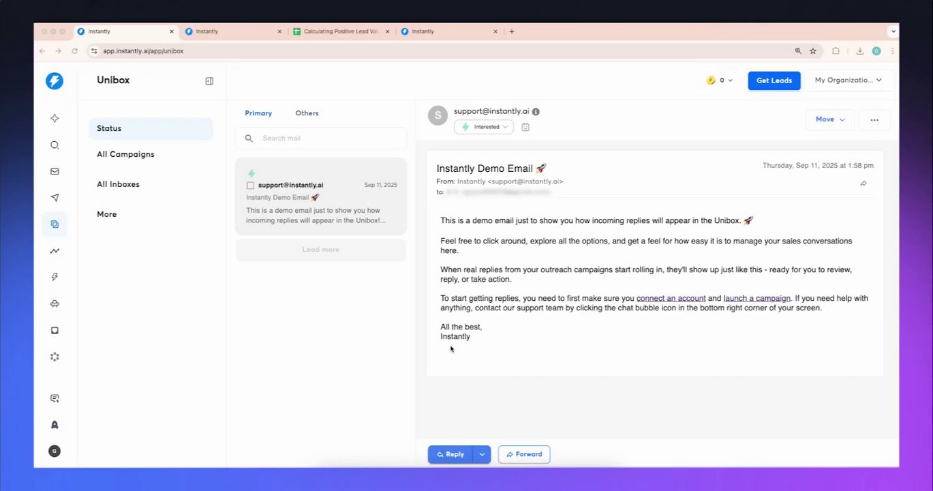Open the My Organization dropdown
This screenshot has width=933, height=491.
point(849,80)
